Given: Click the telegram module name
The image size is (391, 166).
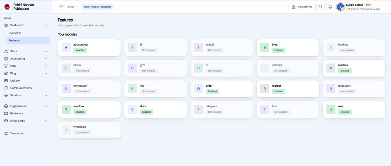Looking at the screenshot, I should coord(211,106).
